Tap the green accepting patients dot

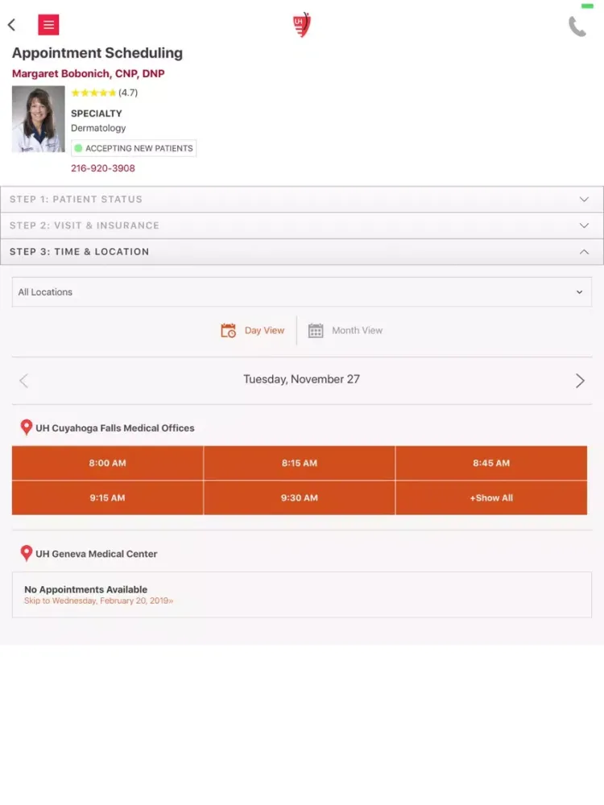pos(78,148)
